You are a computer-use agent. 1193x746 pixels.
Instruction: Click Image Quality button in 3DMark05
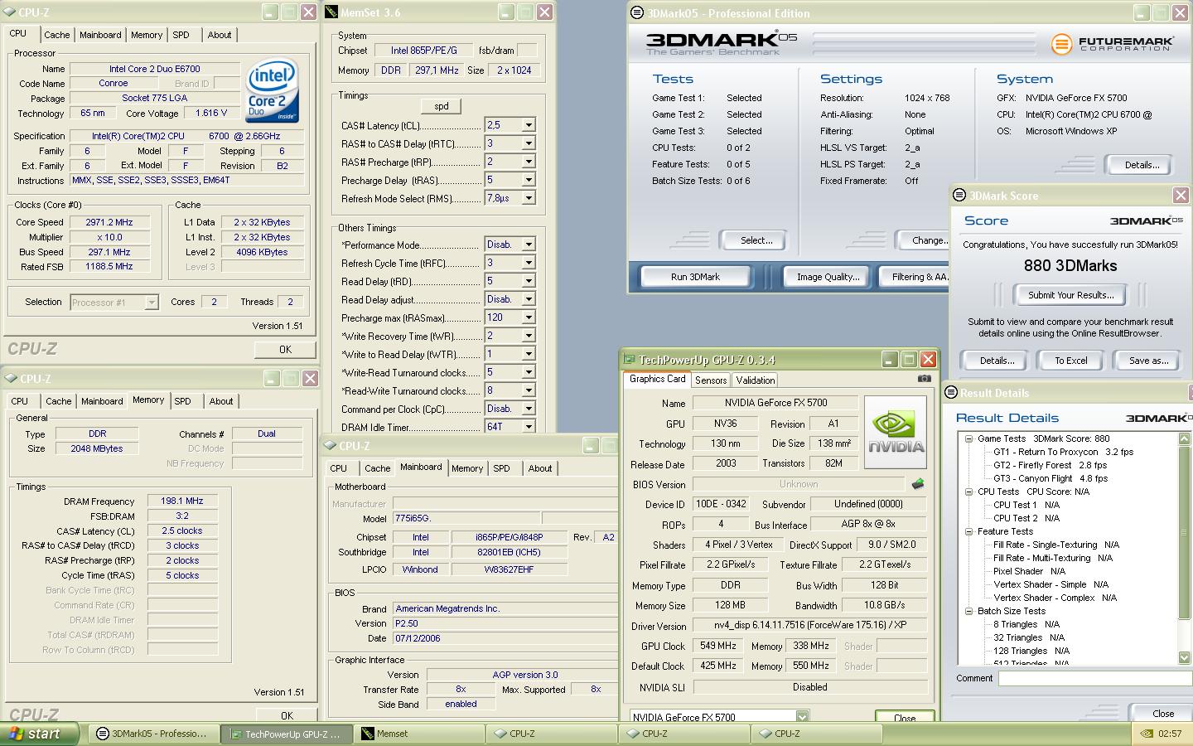point(828,277)
